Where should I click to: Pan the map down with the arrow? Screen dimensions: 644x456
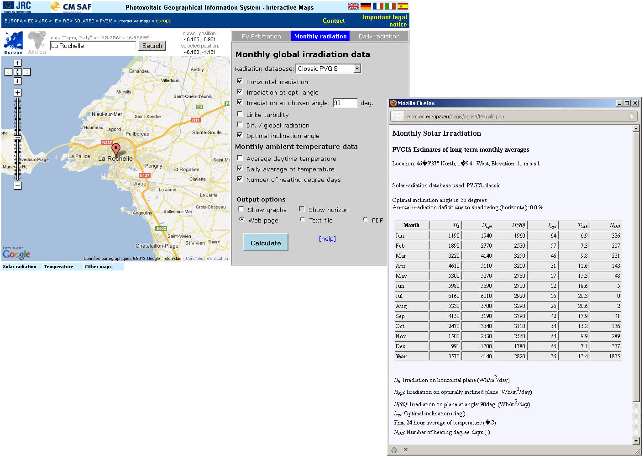17,81
